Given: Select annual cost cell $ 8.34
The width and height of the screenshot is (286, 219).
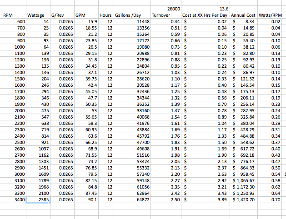Looking at the screenshot, I should click(244, 22).
